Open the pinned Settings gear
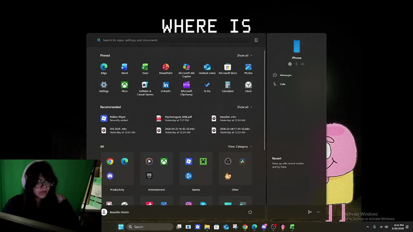 pyautogui.click(x=104, y=87)
